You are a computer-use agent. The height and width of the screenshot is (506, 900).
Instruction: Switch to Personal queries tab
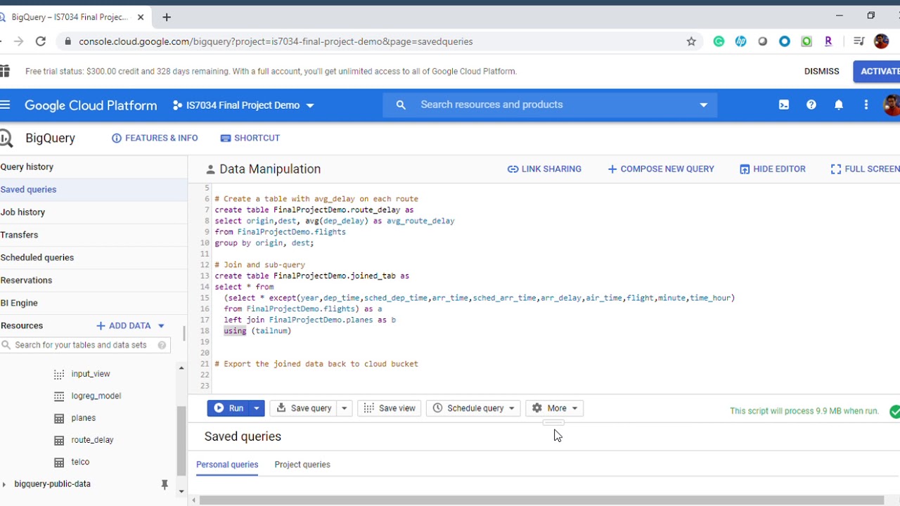(x=227, y=465)
